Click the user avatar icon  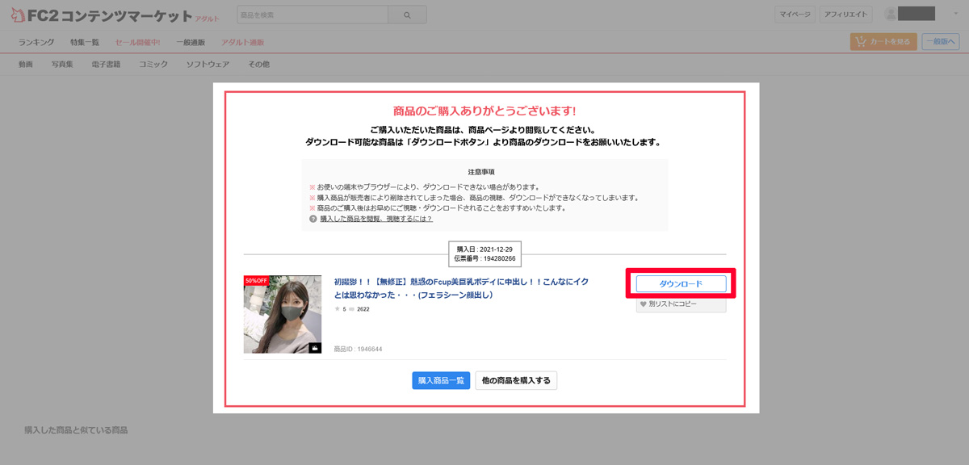(891, 14)
